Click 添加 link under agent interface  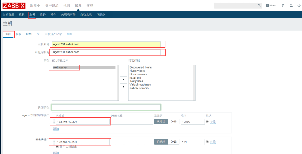point(56,129)
